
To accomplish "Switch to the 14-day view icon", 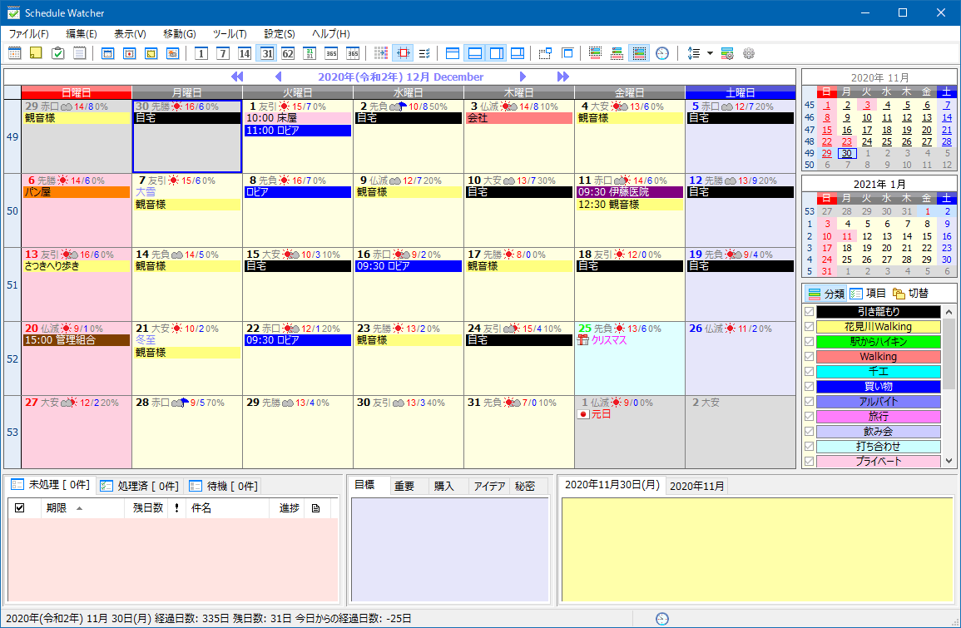I will click(x=244, y=53).
